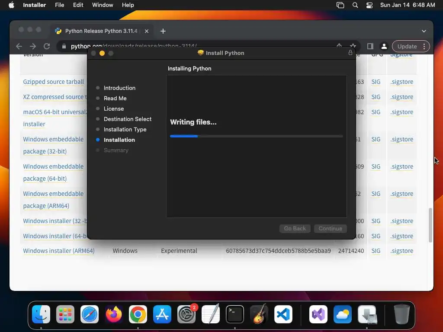Image resolution: width=443 pixels, height=332 pixels.
Task: Launch Safari from the Dock
Action: click(90, 314)
